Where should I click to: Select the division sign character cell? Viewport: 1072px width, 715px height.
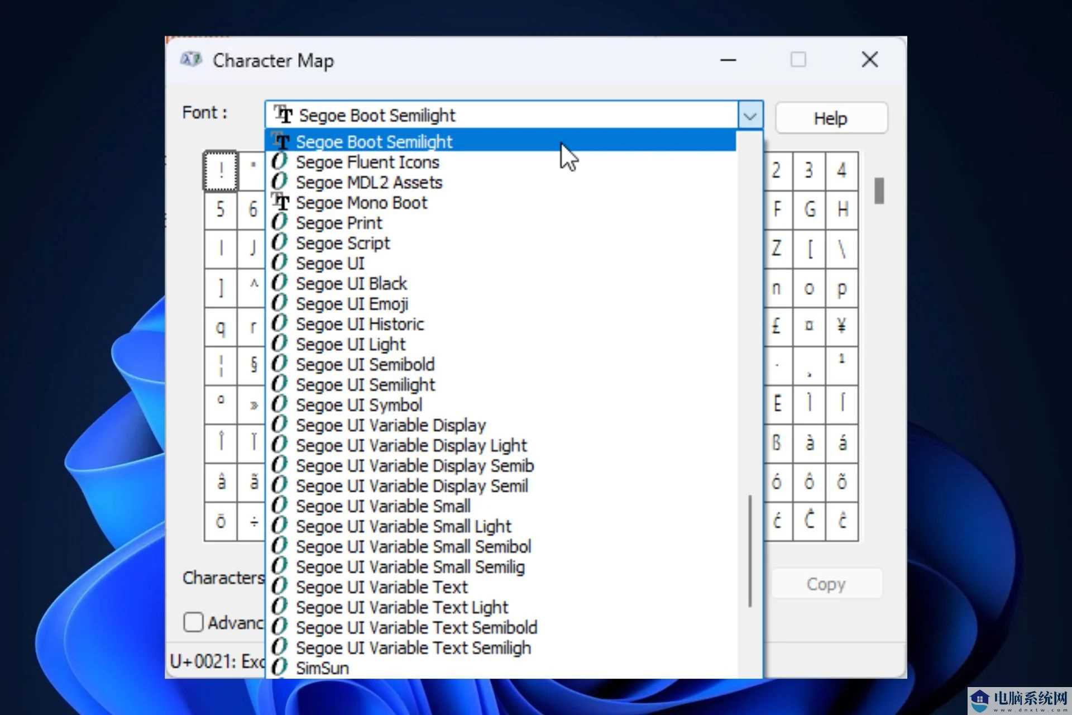pos(252,521)
